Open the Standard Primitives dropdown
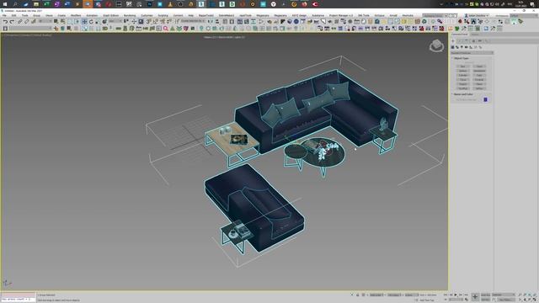 (x=472, y=53)
